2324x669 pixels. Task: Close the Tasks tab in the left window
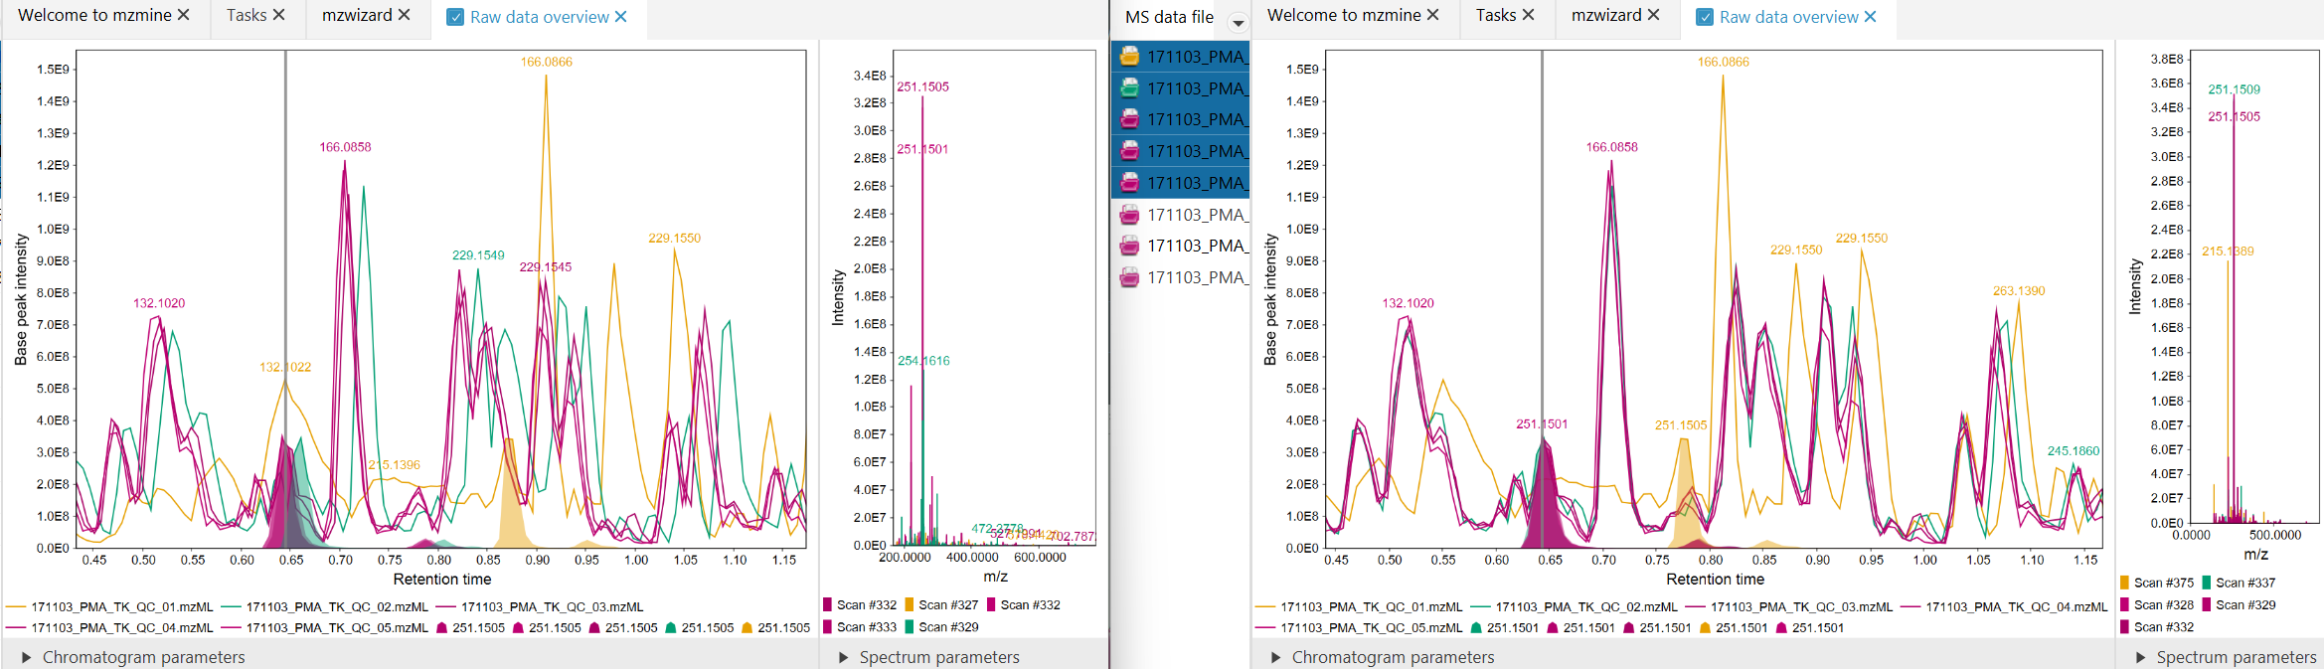pos(279,15)
